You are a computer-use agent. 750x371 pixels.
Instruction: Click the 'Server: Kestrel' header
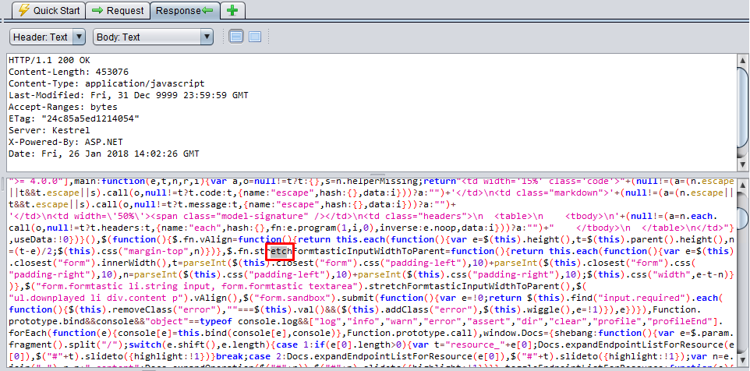pos(49,130)
